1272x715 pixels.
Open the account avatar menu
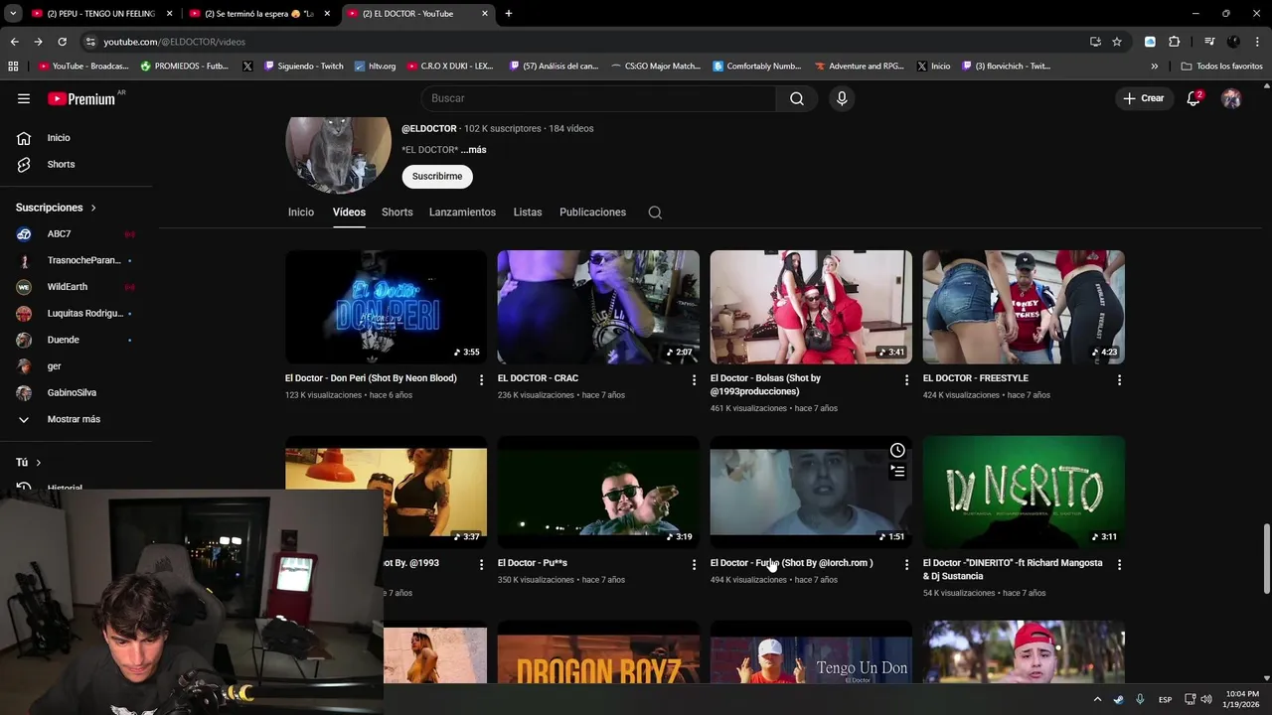coord(1231,98)
